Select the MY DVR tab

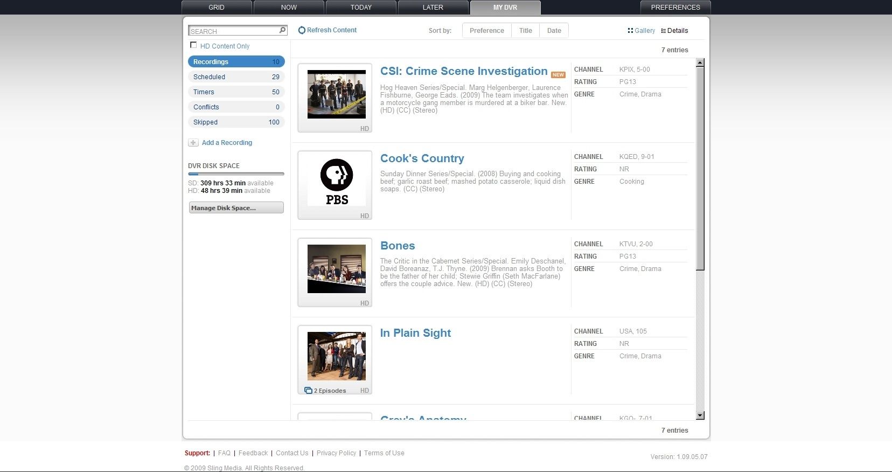click(505, 8)
